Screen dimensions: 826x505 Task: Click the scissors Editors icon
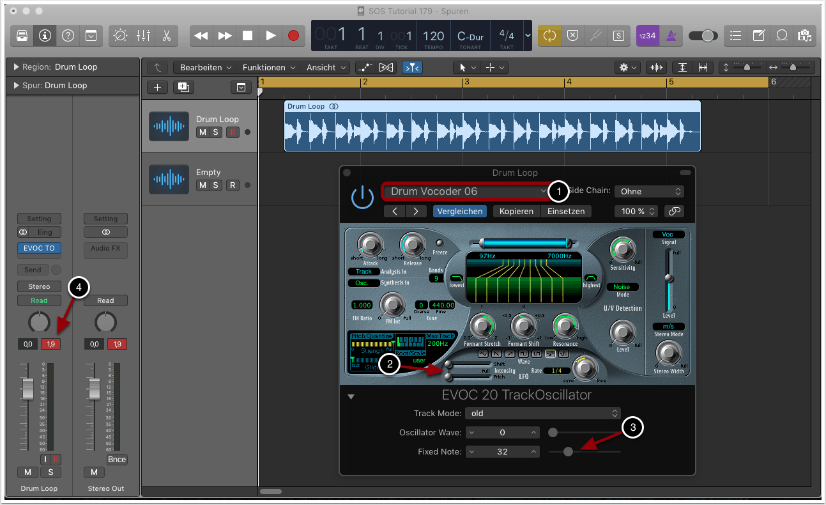coord(166,36)
